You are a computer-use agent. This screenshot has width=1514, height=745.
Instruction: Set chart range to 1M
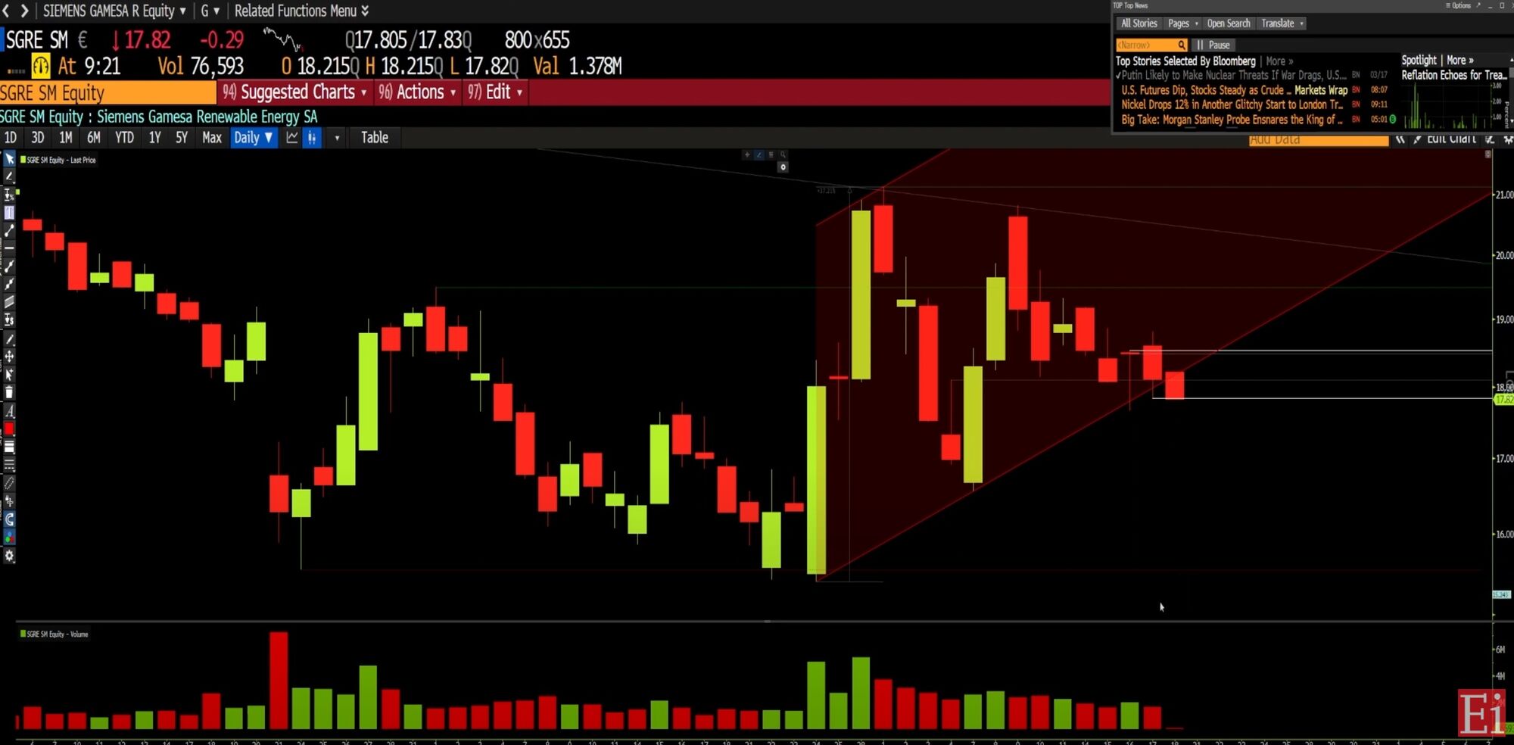click(66, 138)
